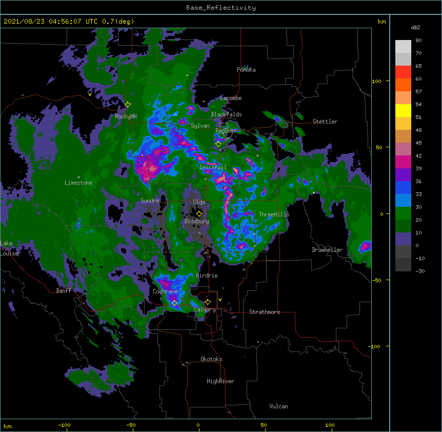Pick the dark green 10-20 dBZ swatch
The height and width of the screenshot is (432, 442).
[x=403, y=226]
